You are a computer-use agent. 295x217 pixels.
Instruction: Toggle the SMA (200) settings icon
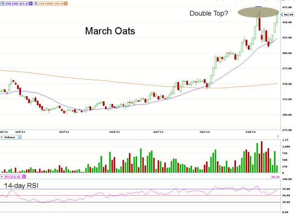pos(36,3)
